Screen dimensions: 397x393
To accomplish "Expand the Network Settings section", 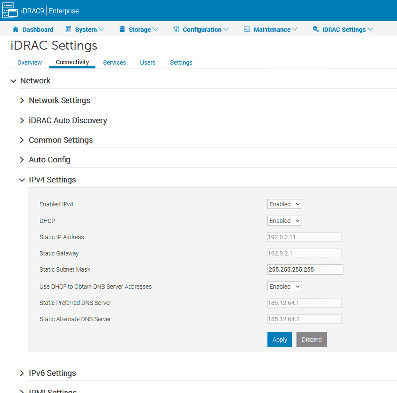I will coord(22,100).
